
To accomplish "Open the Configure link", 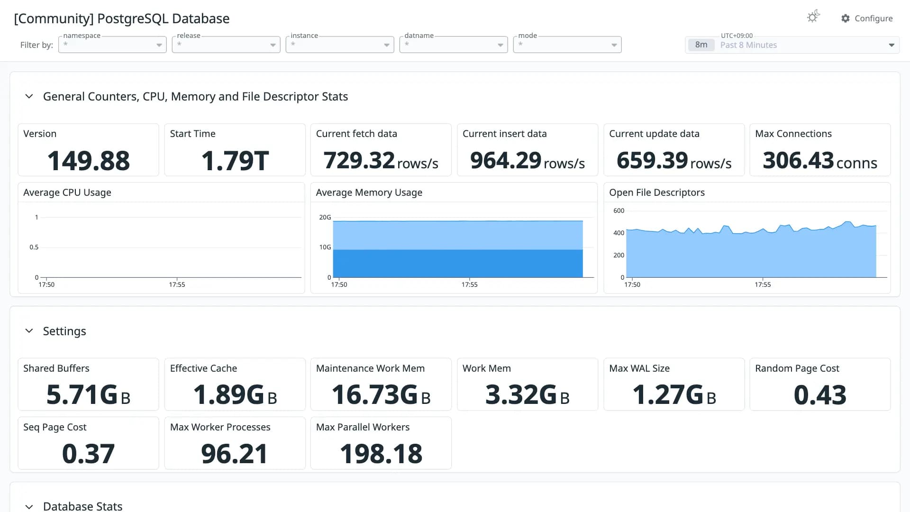I will pyautogui.click(x=867, y=18).
